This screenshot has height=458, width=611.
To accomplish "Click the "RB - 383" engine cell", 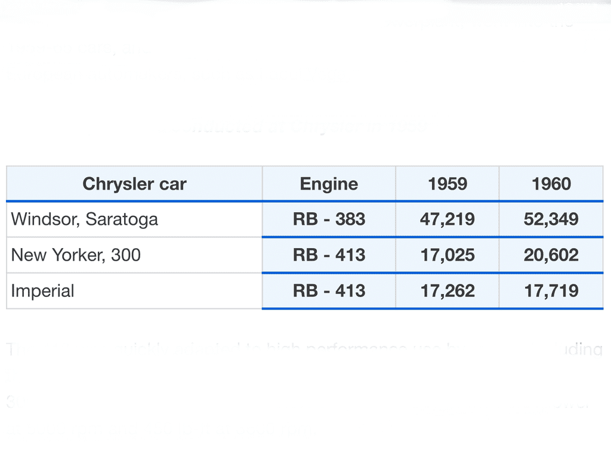I will (x=329, y=219).
